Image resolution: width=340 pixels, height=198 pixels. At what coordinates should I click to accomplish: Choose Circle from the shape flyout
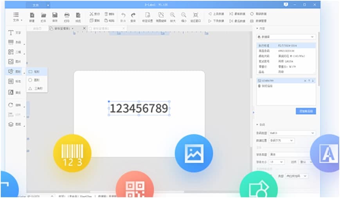tap(37, 80)
